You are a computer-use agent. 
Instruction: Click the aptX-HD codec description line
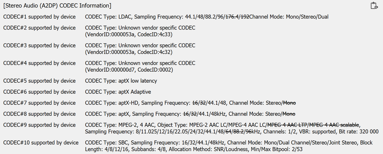click(x=190, y=103)
